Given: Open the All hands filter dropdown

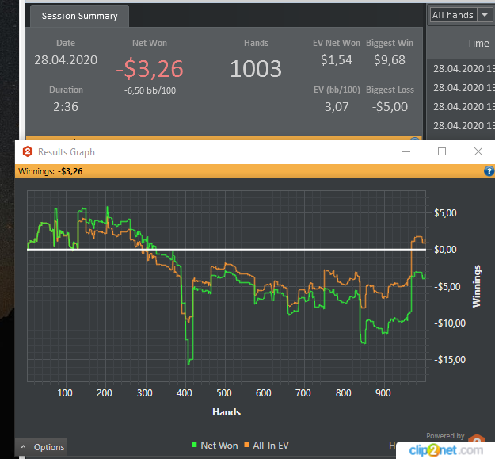Looking at the screenshot, I should click(461, 15).
